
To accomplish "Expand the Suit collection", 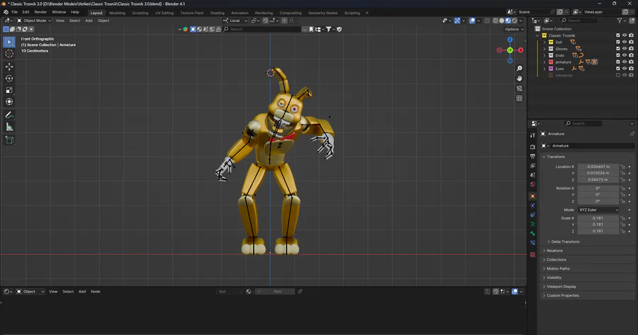I will pos(544,42).
